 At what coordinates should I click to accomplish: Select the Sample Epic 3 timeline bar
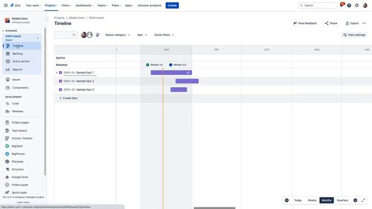coord(178,89)
